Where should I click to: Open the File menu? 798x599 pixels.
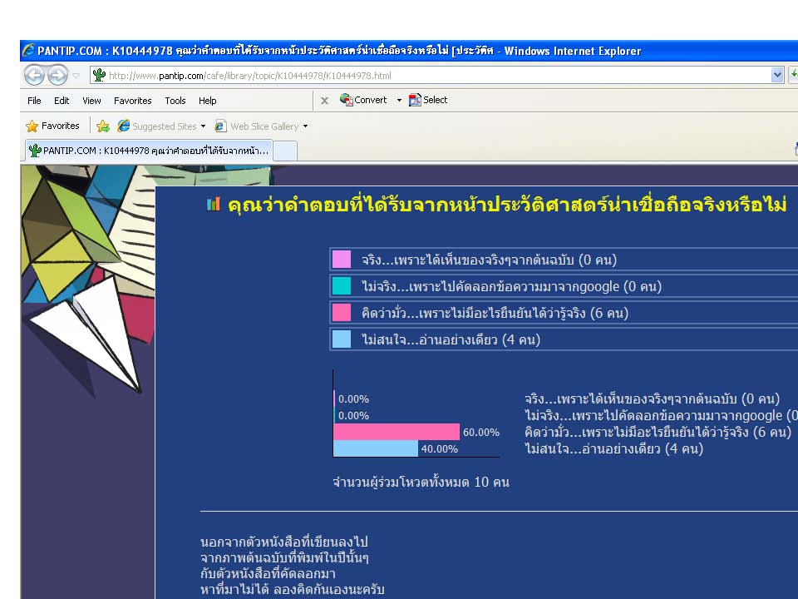coord(34,101)
